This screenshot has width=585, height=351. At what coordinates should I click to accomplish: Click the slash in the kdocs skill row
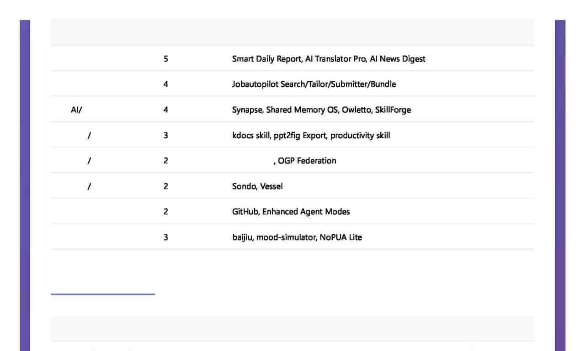(89, 136)
